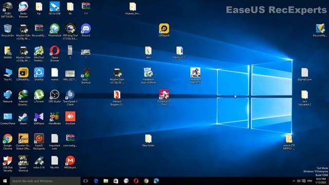Screen dimensions: 329x185
Task: Select the TeamSpeak 3 Client icon
Action: click(x=70, y=98)
